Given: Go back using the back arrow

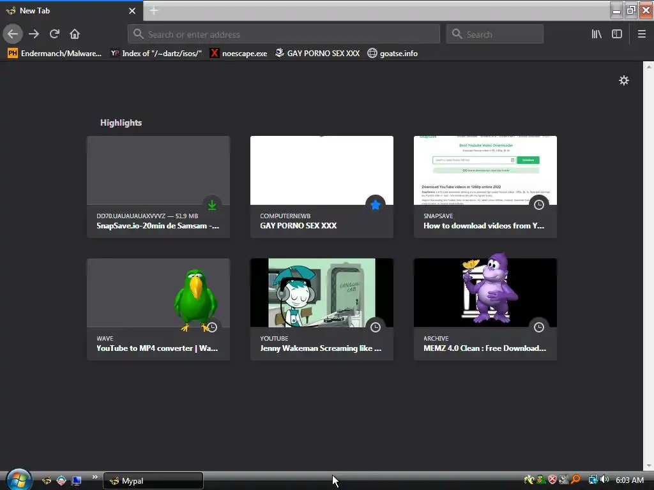Looking at the screenshot, I should (x=13, y=34).
